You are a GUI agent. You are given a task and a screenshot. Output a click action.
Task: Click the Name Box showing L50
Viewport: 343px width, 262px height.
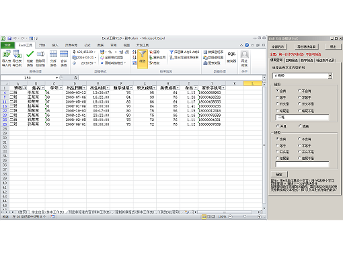tap(28, 78)
